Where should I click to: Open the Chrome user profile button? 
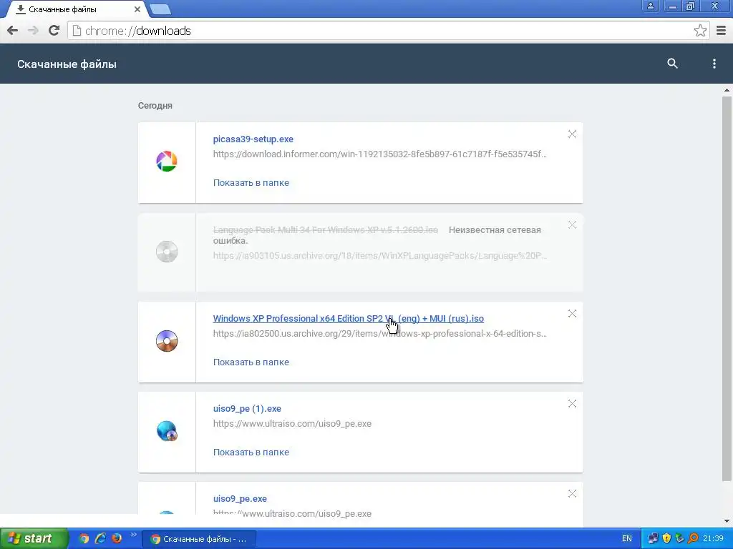tap(650, 6)
